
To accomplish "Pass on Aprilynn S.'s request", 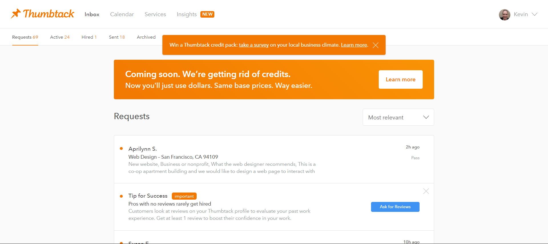I will pyautogui.click(x=415, y=158).
